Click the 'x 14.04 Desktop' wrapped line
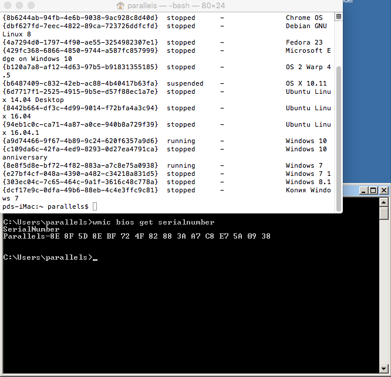 (x=33, y=100)
